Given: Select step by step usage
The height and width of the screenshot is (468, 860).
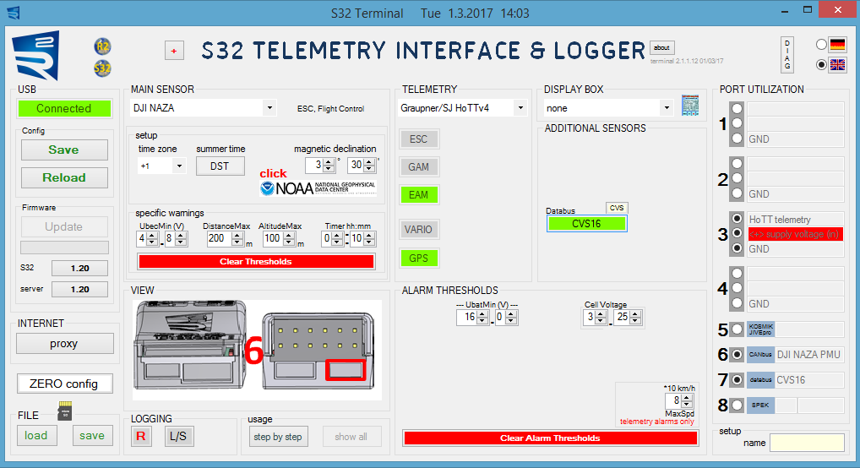Looking at the screenshot, I should 278,437.
